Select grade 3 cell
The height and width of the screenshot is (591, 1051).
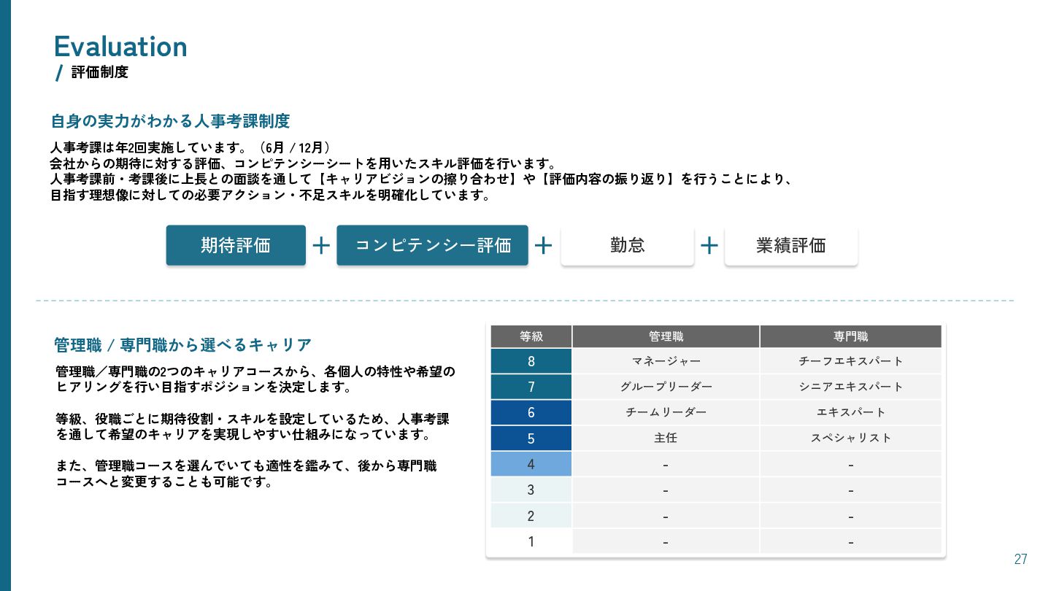coord(531,490)
